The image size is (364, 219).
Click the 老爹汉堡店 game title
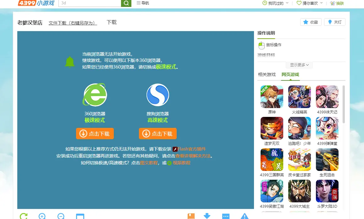[30, 23]
